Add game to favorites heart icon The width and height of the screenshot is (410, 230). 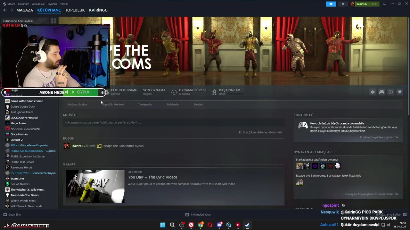click(400, 92)
